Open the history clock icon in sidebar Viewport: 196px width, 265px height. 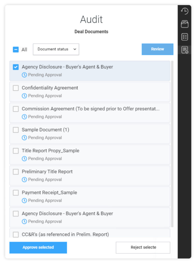185,11
